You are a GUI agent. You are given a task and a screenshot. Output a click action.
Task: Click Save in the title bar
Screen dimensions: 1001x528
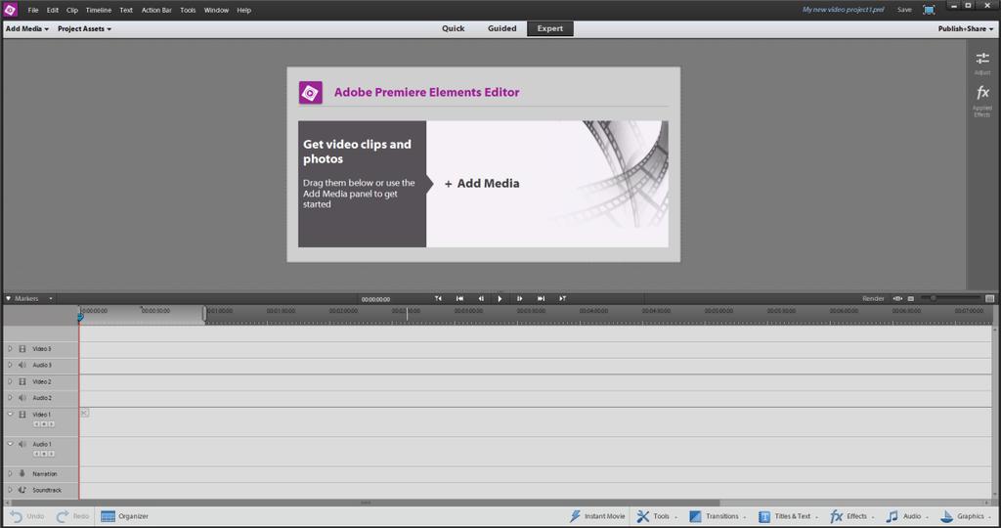904,10
